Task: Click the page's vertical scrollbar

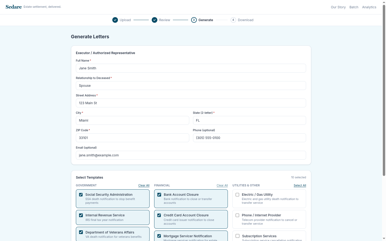Action: [x=384, y=91]
